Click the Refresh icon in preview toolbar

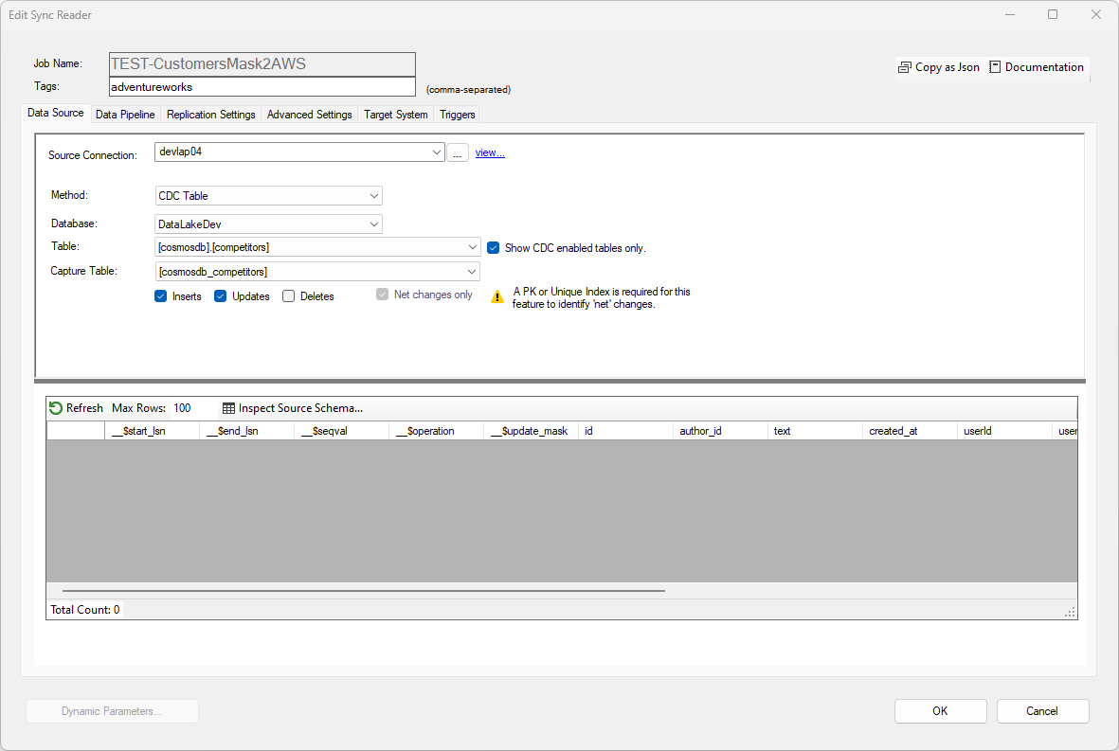56,408
